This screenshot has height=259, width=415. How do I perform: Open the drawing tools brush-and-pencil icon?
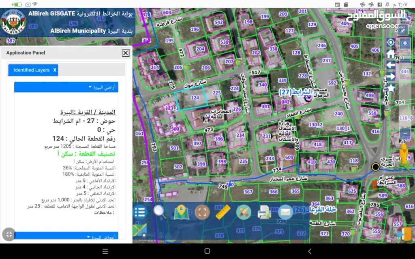[244, 212]
